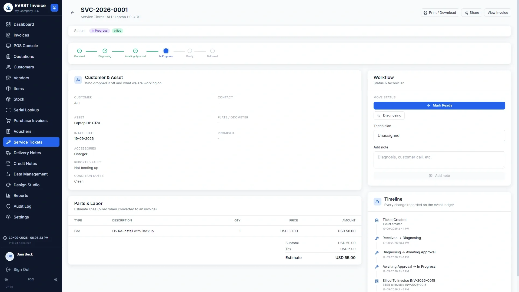Click the blue pin icon in sidebar header

point(54,8)
